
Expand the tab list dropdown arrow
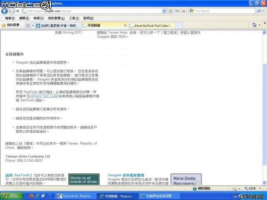tap(33, 26)
